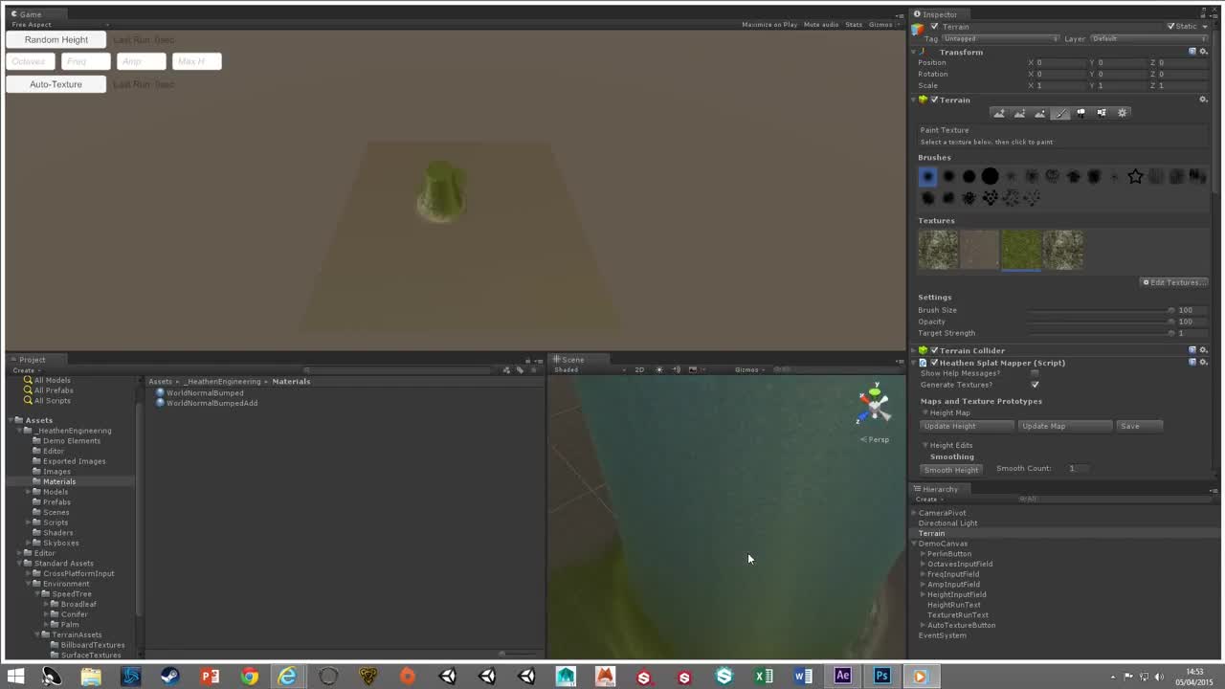The width and height of the screenshot is (1225, 689).
Task: Select the Place Trees terrain tool
Action: click(x=1080, y=112)
